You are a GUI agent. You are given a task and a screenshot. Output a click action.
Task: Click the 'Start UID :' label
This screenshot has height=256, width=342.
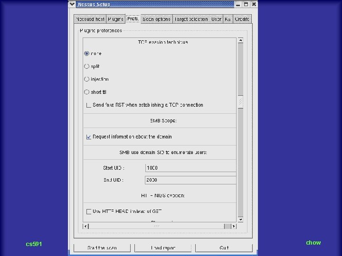click(114, 168)
